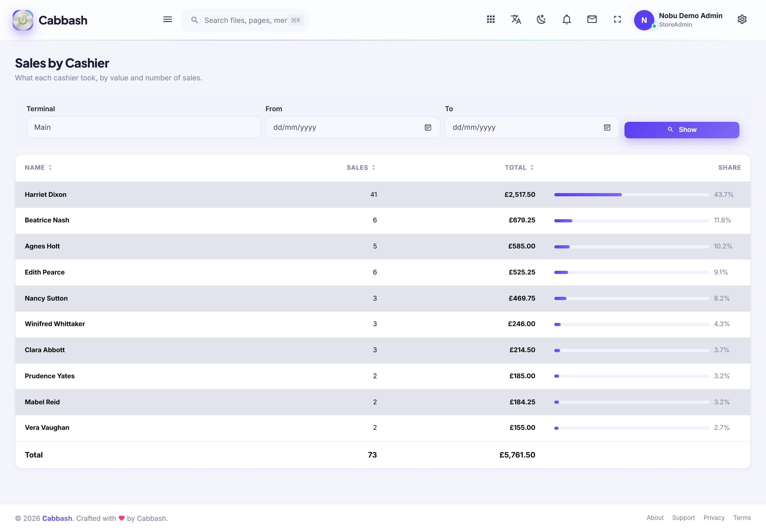Click Mabel Reid total £184.25
Image resolution: width=766 pixels, height=532 pixels.
click(x=522, y=402)
